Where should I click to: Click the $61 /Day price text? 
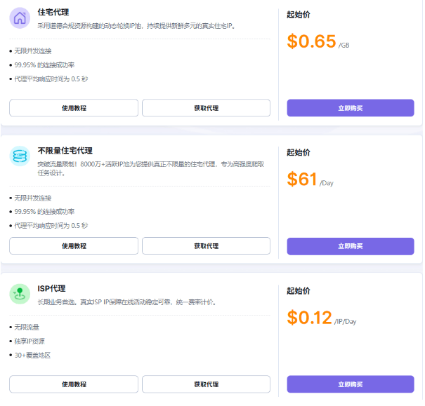tap(309, 180)
